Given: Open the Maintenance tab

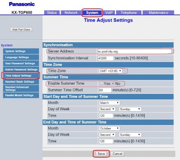Looking at the screenshot, I should (x=158, y=12).
